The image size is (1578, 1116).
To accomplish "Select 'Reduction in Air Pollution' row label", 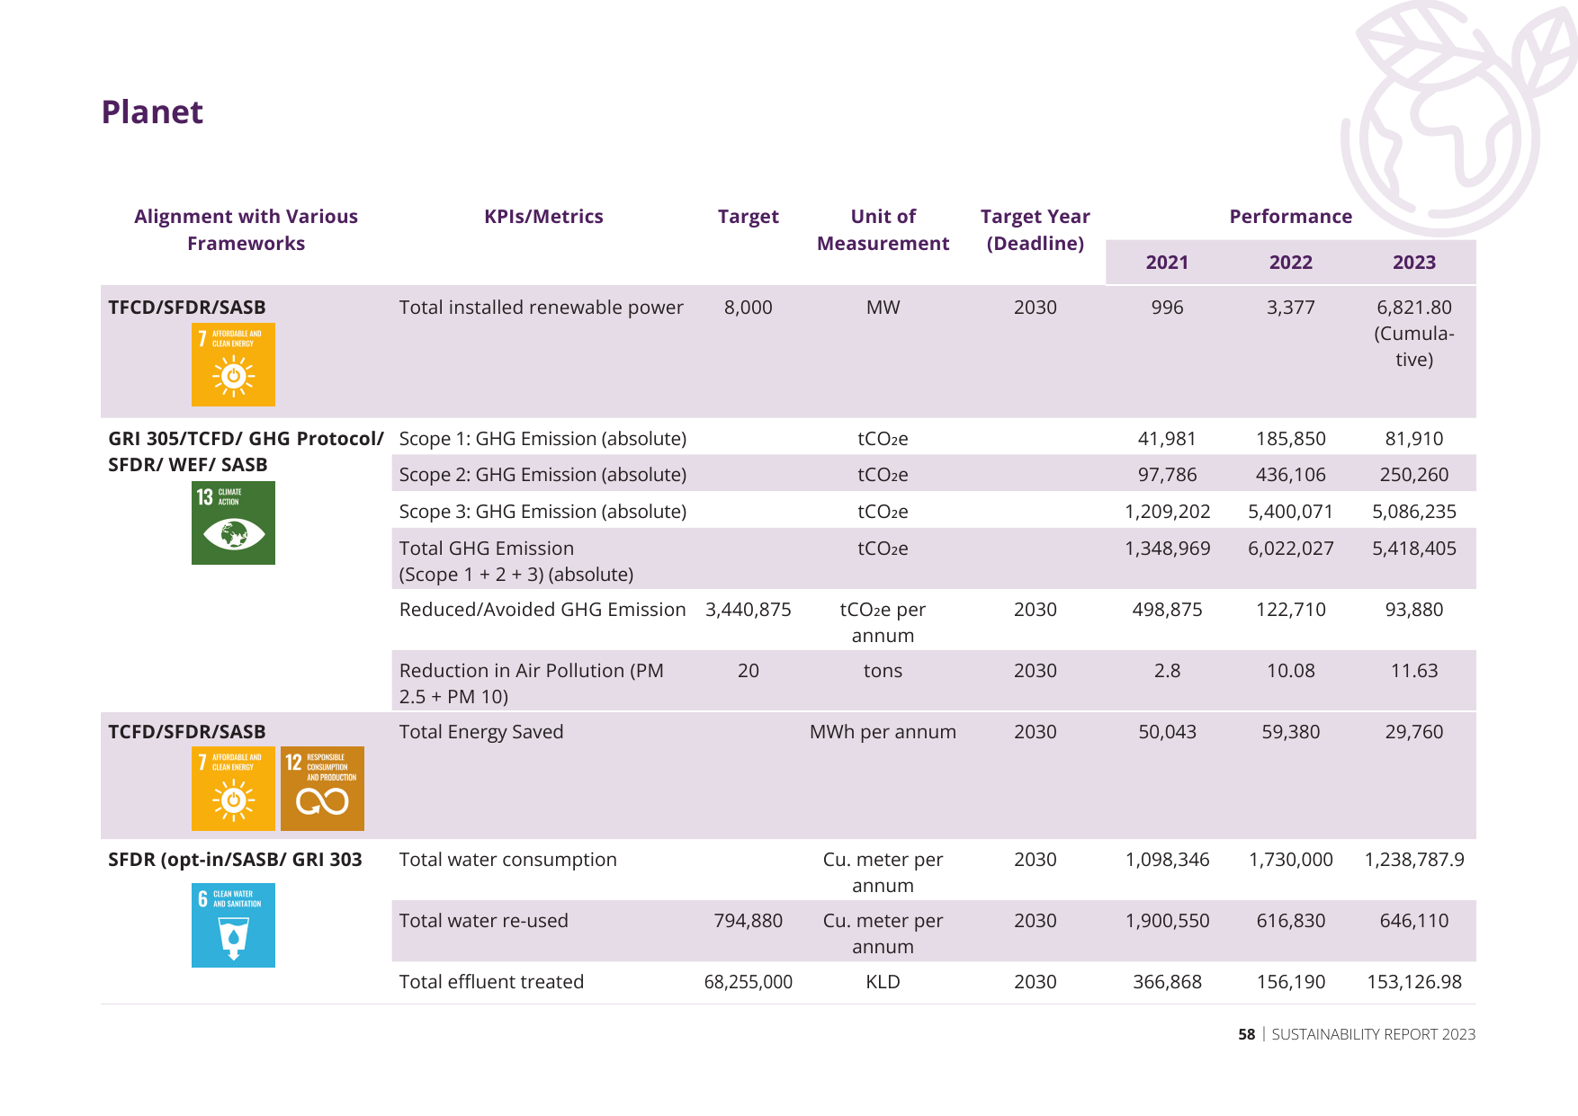I will click(532, 683).
